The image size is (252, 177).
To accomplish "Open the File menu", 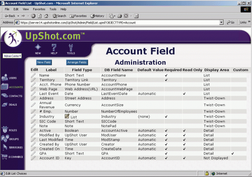I will [x=7, y=9].
